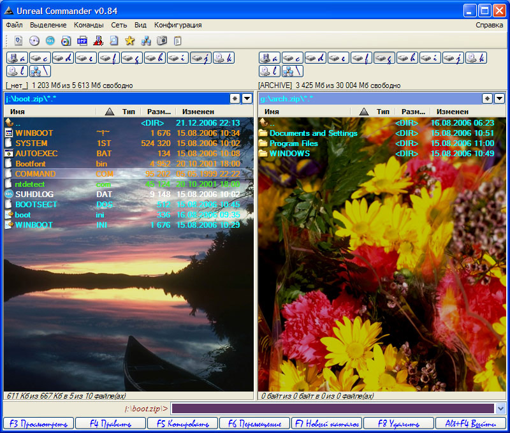Click the network computers icon in the top toolbar

(x=146, y=41)
